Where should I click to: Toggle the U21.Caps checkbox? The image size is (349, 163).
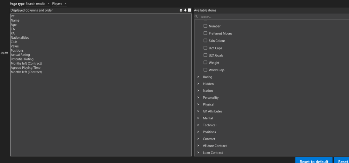pos(206,48)
